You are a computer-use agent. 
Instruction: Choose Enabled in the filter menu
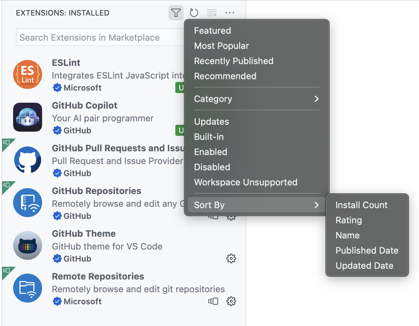click(211, 152)
